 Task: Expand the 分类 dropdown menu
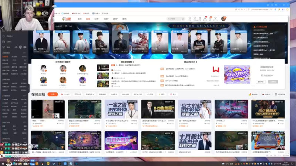pyautogui.click(x=97, y=19)
